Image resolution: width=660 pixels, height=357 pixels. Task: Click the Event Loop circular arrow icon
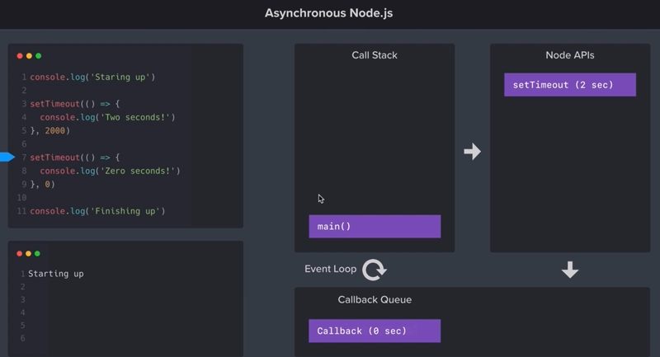point(375,270)
